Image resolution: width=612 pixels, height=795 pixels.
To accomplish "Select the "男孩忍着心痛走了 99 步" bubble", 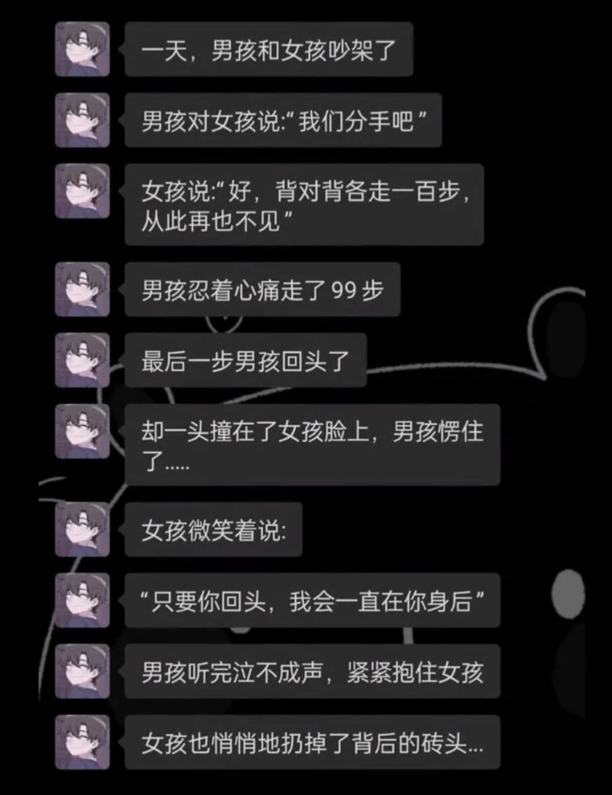I will [x=262, y=289].
